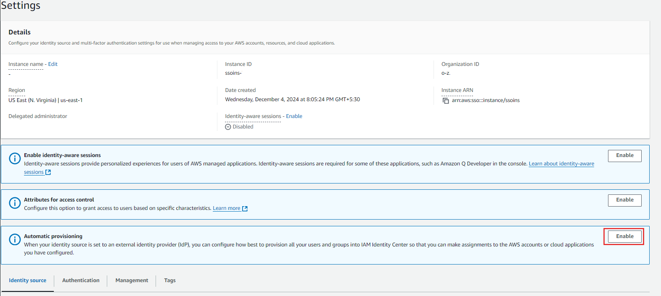Switch to the Authentication tab

point(81,280)
